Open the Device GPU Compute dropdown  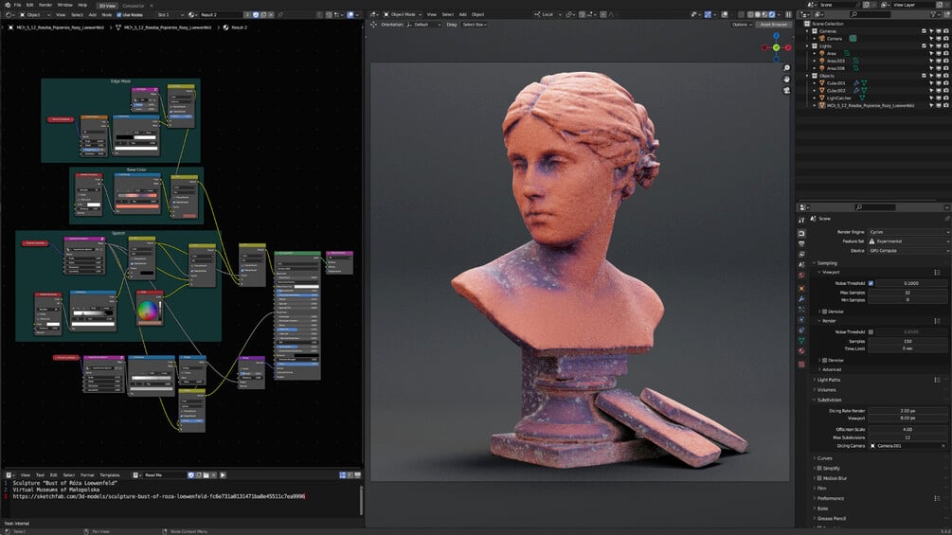pos(907,251)
